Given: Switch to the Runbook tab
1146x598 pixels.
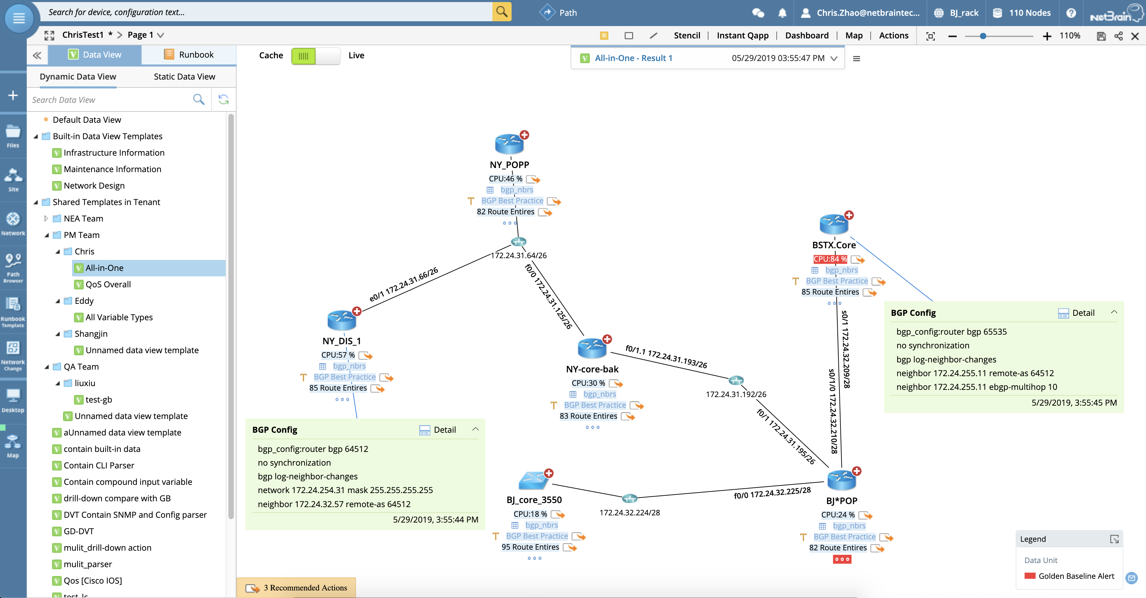Looking at the screenshot, I should click(x=189, y=55).
